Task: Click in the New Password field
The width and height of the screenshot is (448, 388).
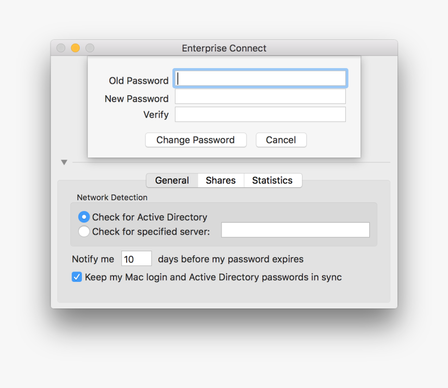Action: point(260,97)
